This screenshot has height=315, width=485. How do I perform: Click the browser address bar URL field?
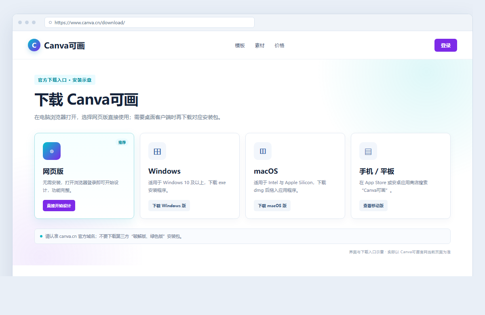(150, 23)
